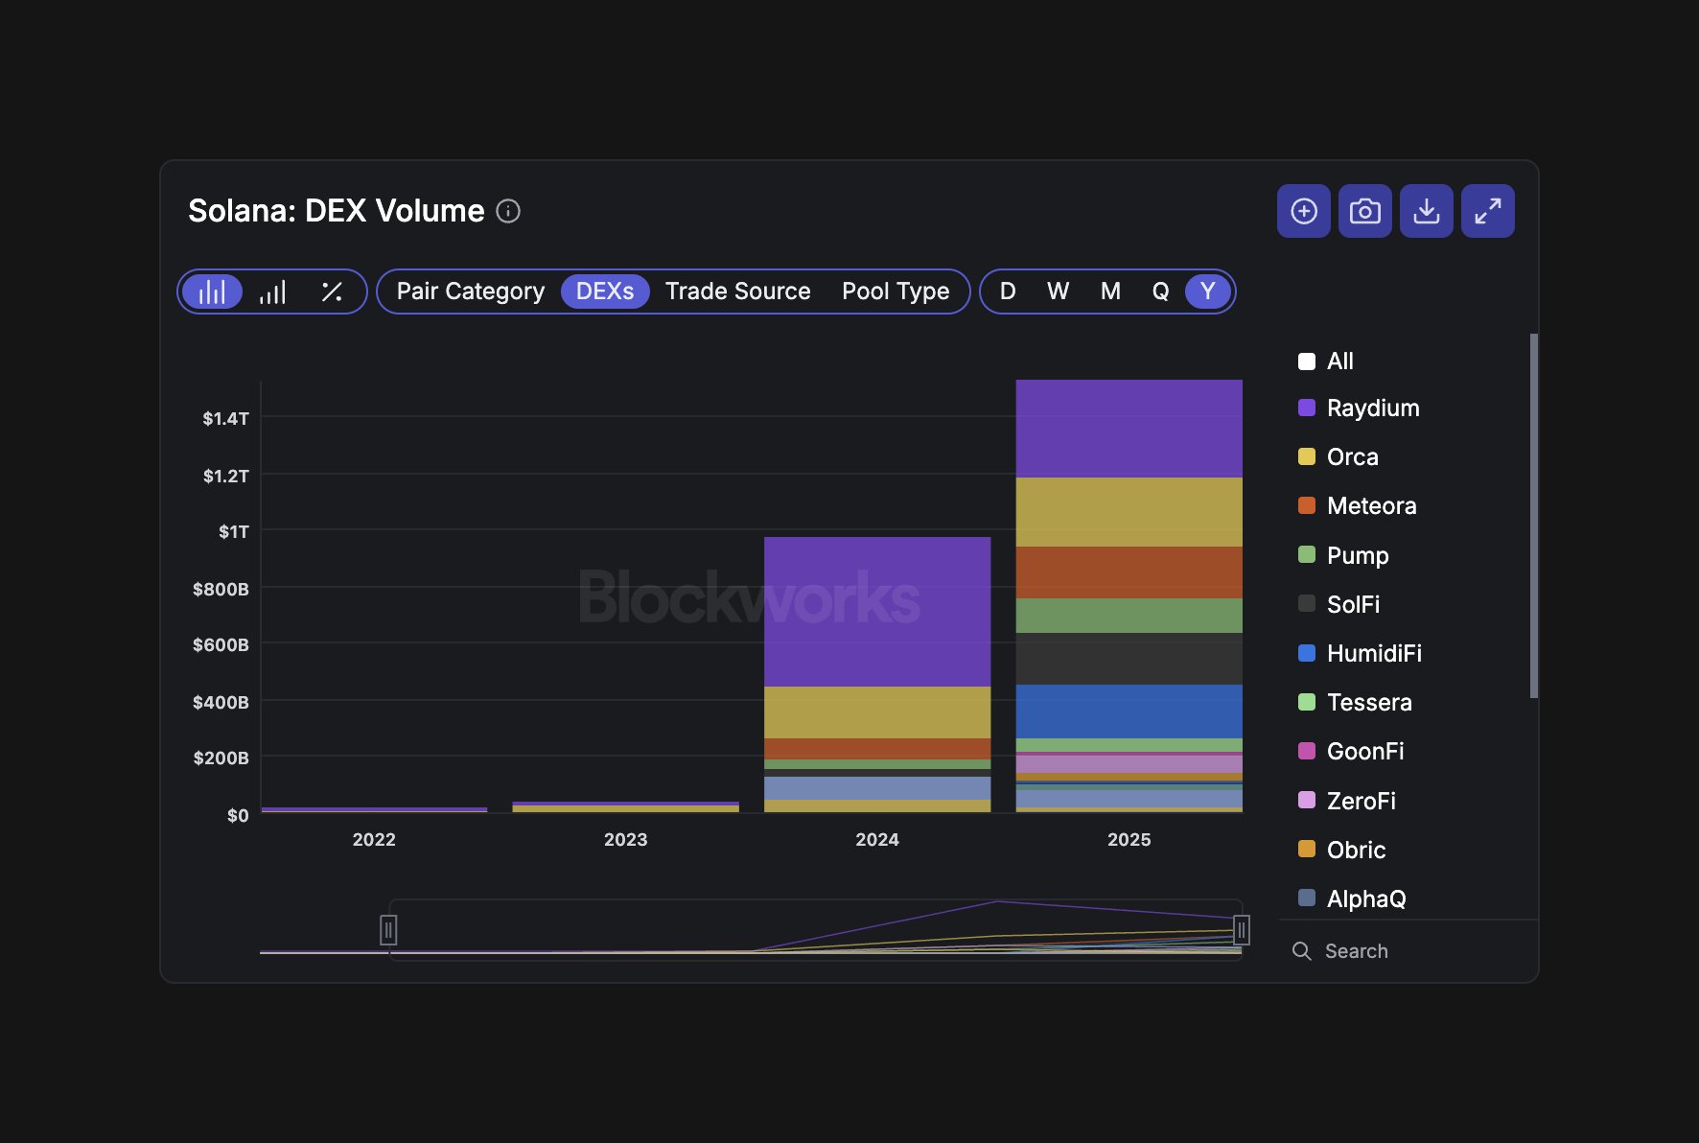1699x1143 pixels.
Task: Switch to Quarterly time frequency
Action: click(x=1160, y=292)
